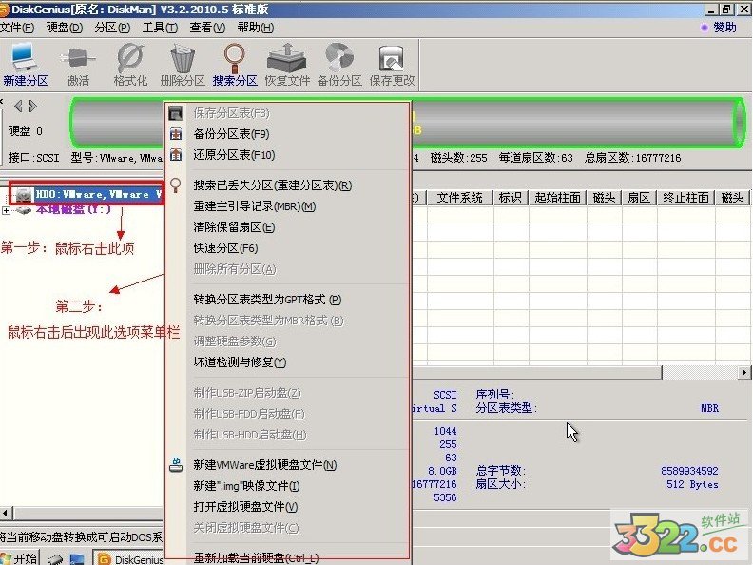Click the 删除分区 trash icon

183,58
